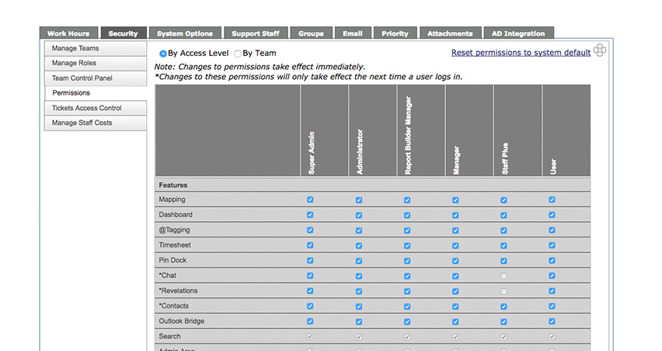
Task: Select the By Team radio button
Action: [x=238, y=54]
